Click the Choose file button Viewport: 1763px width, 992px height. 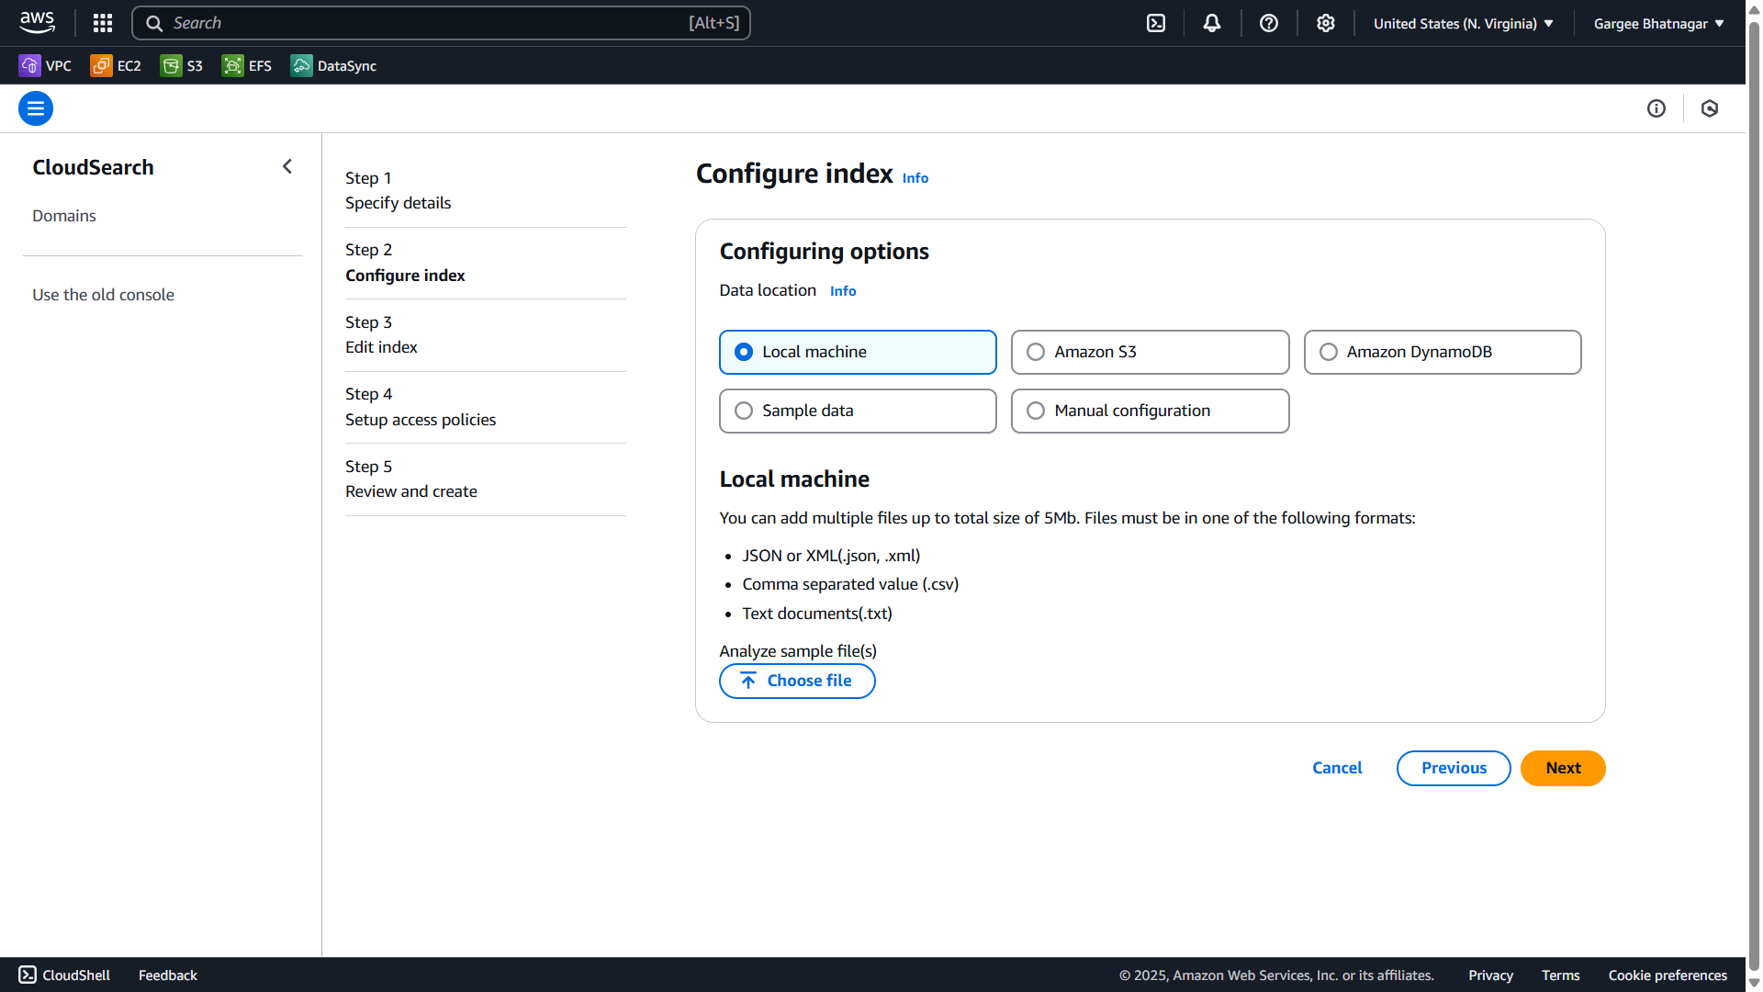[x=797, y=681]
